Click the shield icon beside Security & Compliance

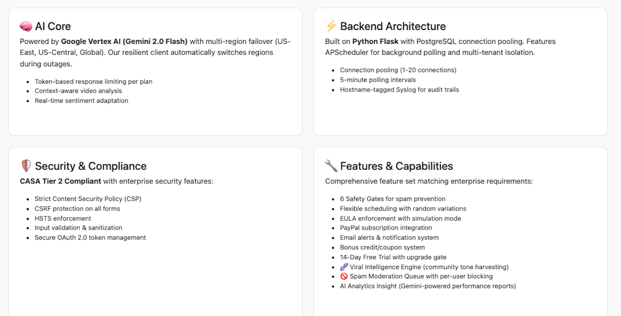click(x=26, y=166)
